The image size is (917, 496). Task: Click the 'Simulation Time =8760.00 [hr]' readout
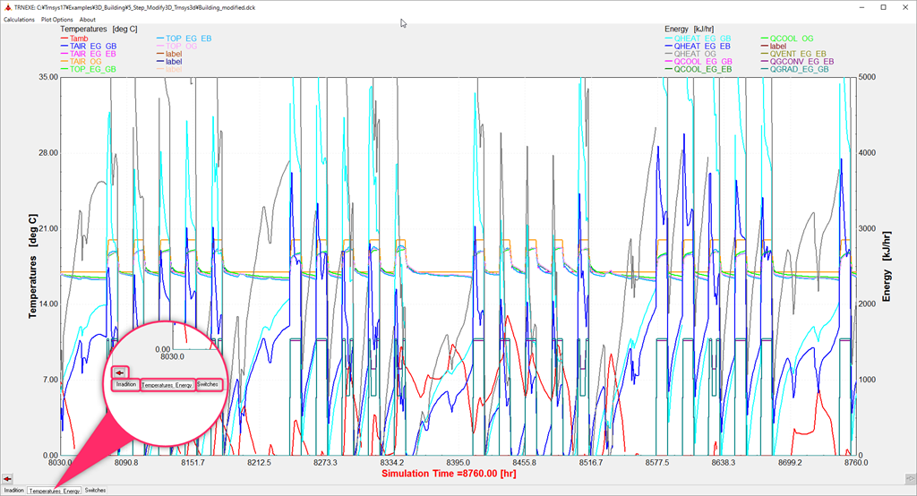click(x=450, y=474)
